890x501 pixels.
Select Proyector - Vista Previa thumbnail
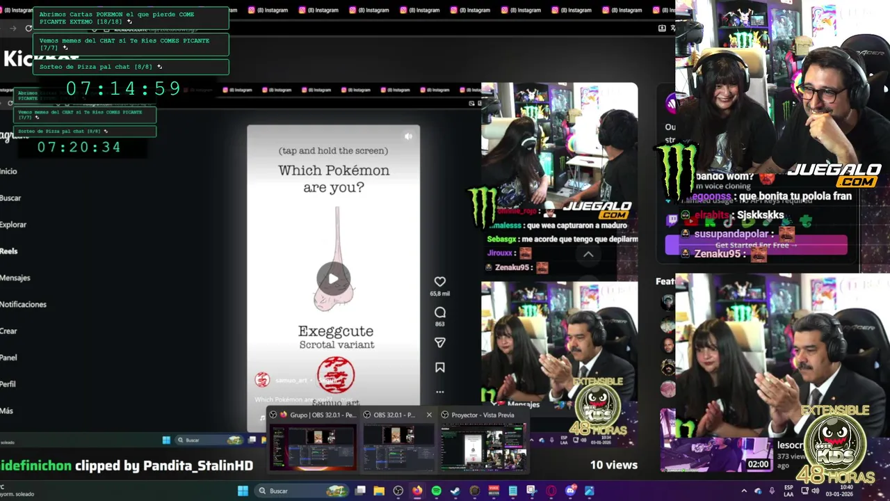click(483, 447)
